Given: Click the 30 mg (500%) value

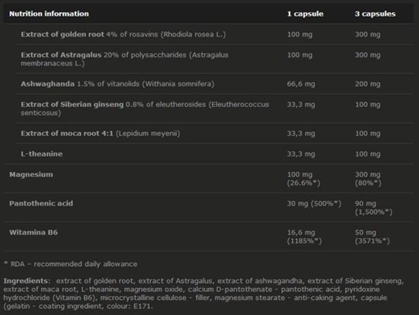Looking at the screenshot, I should (315, 204).
